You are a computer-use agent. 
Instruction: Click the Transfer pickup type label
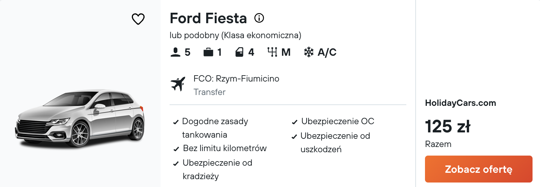click(x=210, y=92)
